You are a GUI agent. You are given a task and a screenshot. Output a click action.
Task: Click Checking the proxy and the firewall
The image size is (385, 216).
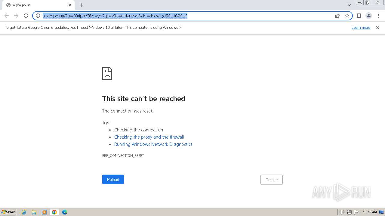149,137
